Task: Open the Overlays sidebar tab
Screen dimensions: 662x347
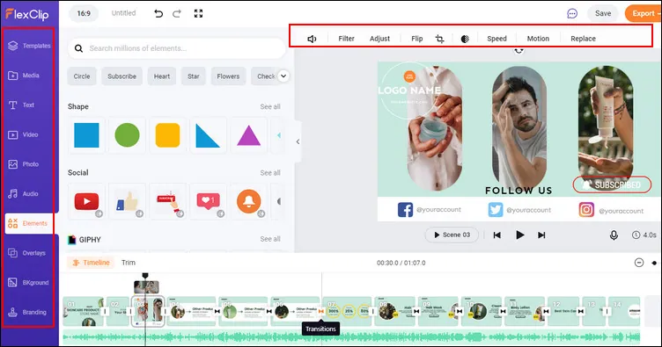Action: click(x=28, y=253)
